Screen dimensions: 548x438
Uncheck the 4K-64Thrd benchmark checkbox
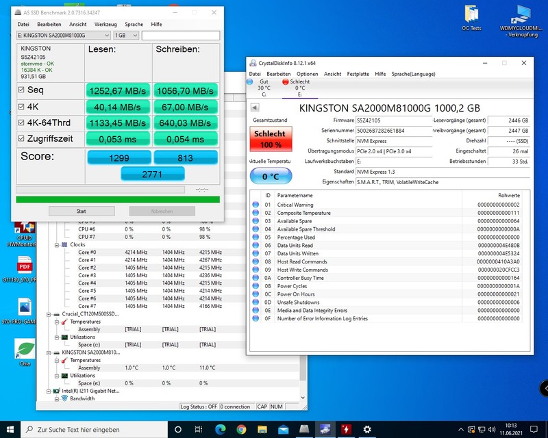point(21,123)
